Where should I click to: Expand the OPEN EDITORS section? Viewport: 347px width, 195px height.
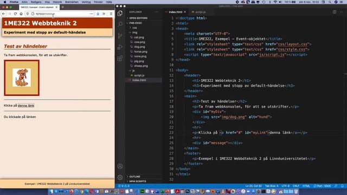144,18
